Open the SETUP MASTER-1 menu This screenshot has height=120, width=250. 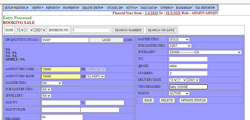click(x=16, y=8)
